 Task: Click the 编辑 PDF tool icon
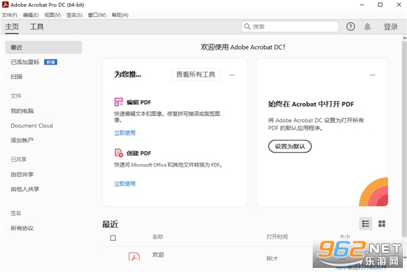point(119,102)
